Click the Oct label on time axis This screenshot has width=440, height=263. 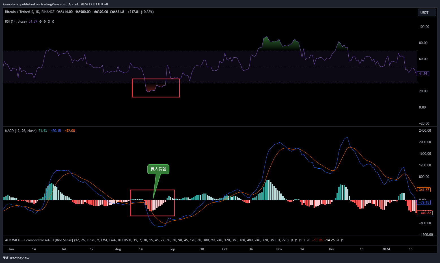click(x=225, y=249)
